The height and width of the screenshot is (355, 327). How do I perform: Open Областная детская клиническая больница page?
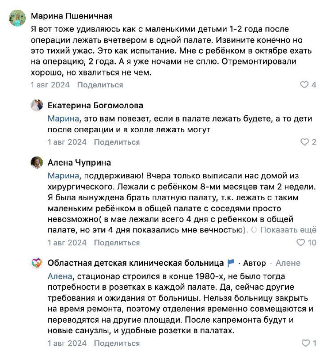(x=136, y=263)
